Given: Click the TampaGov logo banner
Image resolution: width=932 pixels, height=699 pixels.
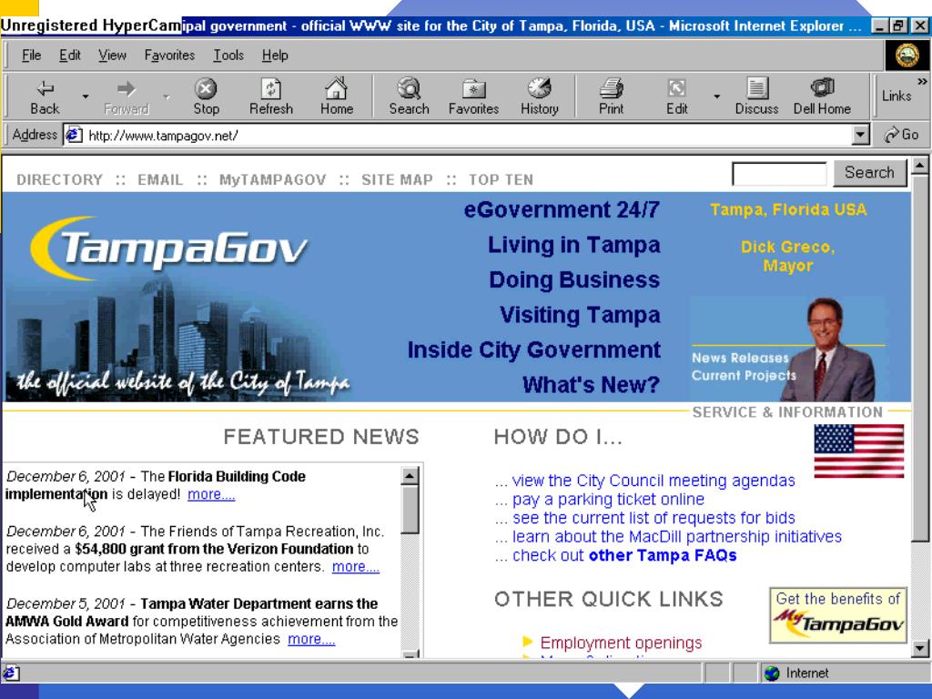Looking at the screenshot, I should pos(170,248).
